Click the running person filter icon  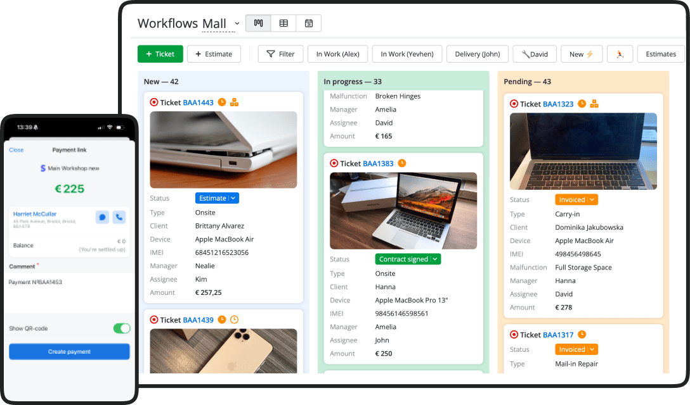point(620,54)
